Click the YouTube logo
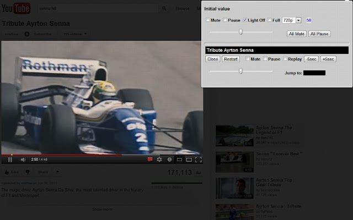The height and width of the screenshot is (220, 353). pos(16,8)
